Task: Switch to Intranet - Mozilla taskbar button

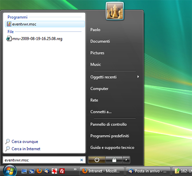Action: 102,171
